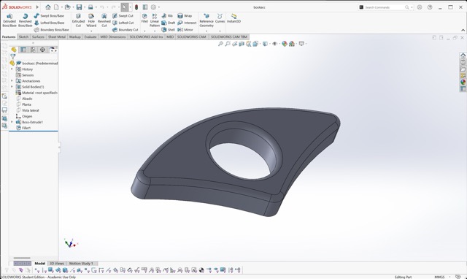Expand the Anotaciones tree node
The image size is (467, 279).
click(12, 81)
